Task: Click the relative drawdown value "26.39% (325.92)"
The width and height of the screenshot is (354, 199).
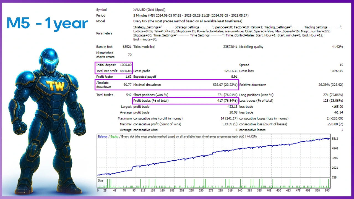Action: (x=331, y=85)
